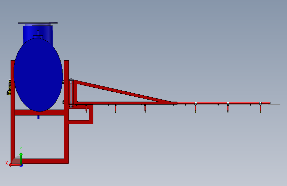Click the blue Z axis dot of triad
Viewport: 287px width, 186px height.
[x=22, y=165]
